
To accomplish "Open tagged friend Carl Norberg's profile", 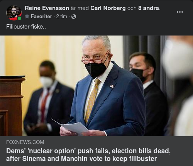I will pos(108,8).
